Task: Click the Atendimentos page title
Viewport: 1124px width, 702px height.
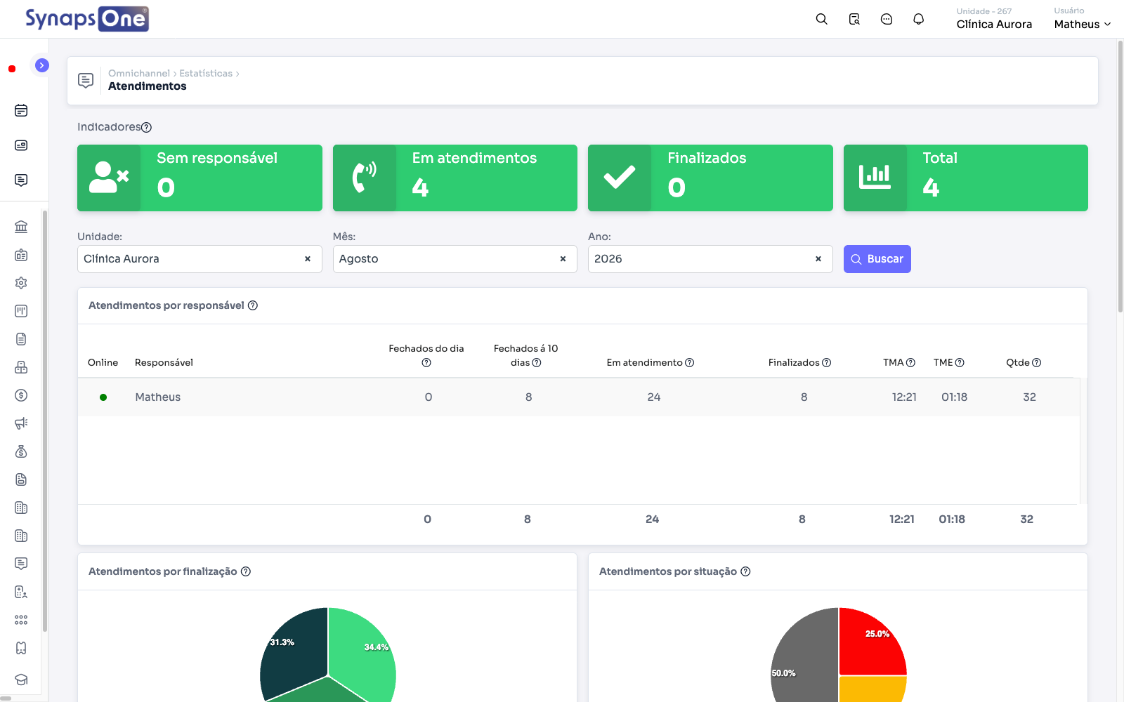Action: pos(148,86)
